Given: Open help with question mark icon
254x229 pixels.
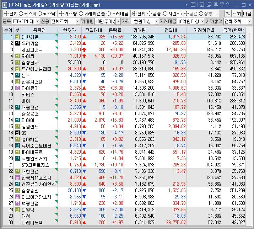Looking at the screenshot, I should click(x=228, y=5).
